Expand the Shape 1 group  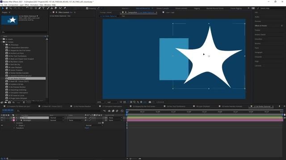[17, 125]
